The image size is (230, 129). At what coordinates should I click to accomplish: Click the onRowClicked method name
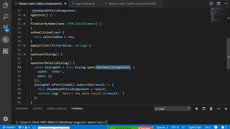tap(41, 33)
